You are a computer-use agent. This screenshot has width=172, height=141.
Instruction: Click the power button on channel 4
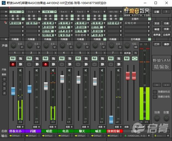coord(62,64)
